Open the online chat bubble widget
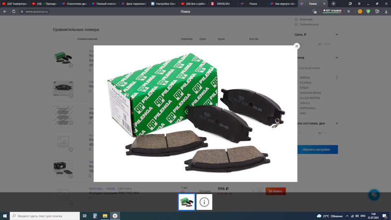 (374, 195)
